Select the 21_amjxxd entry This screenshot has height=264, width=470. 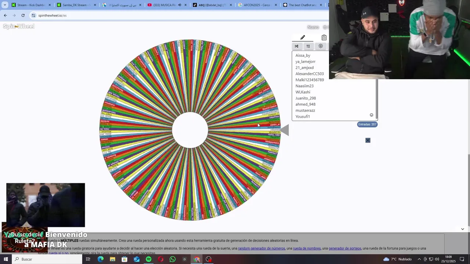(304, 68)
